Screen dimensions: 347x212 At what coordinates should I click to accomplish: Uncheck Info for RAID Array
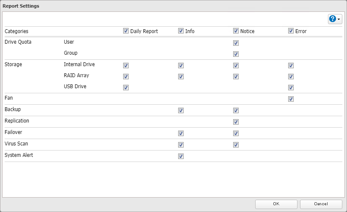181,77
